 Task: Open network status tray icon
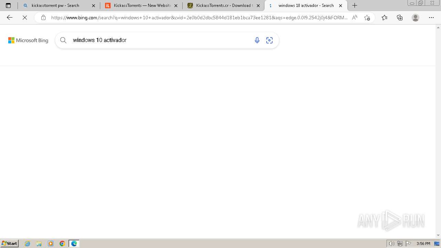coord(400,244)
